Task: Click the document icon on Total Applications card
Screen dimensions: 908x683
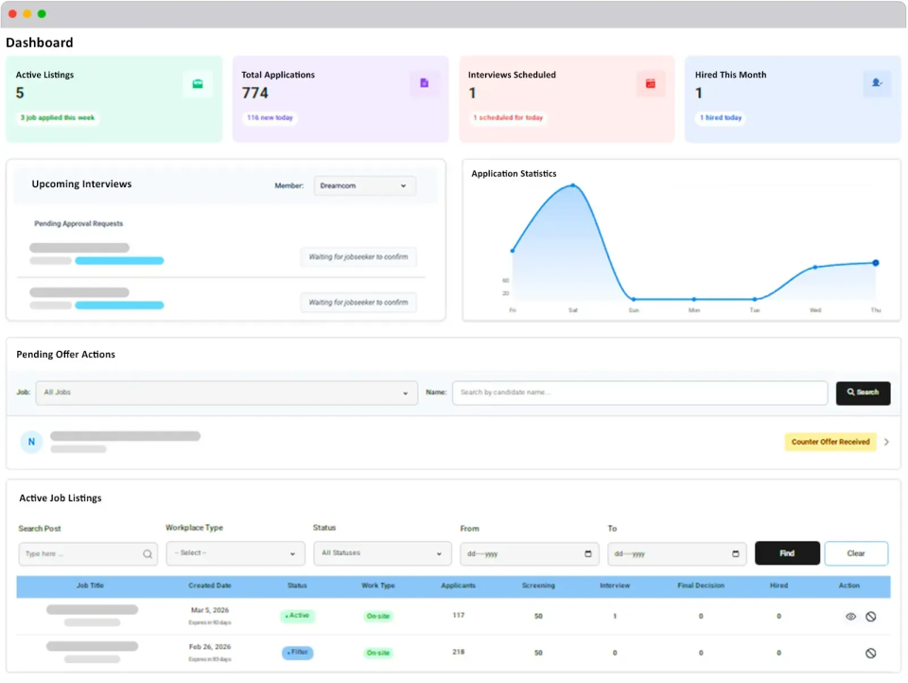Action: (x=424, y=83)
